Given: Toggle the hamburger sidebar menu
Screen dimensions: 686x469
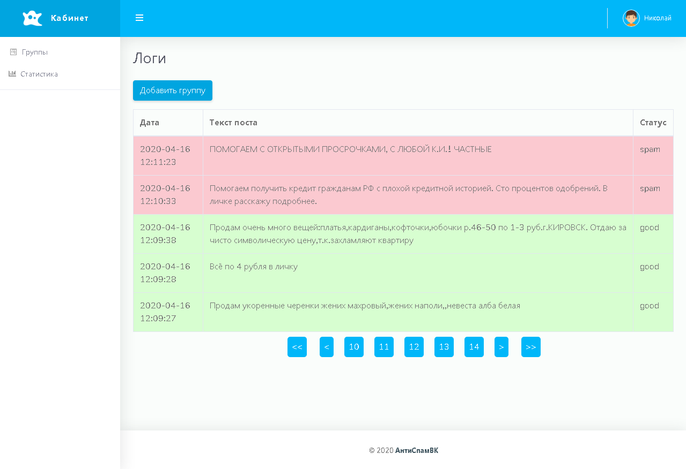Looking at the screenshot, I should [139, 18].
